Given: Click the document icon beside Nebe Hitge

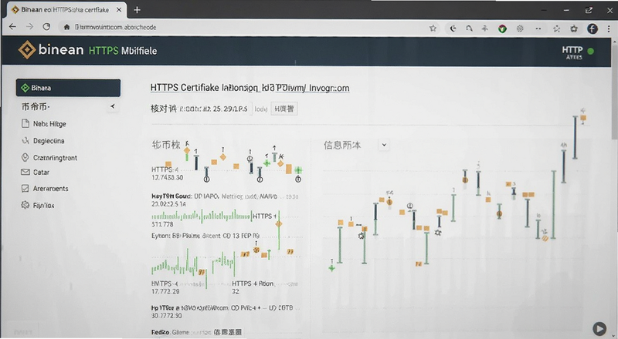Looking at the screenshot, I should (x=25, y=123).
